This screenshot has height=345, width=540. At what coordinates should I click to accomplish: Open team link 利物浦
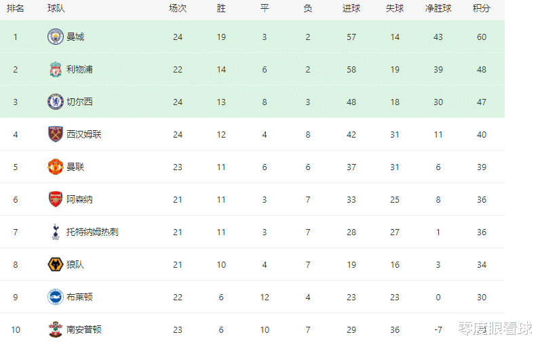point(79,70)
